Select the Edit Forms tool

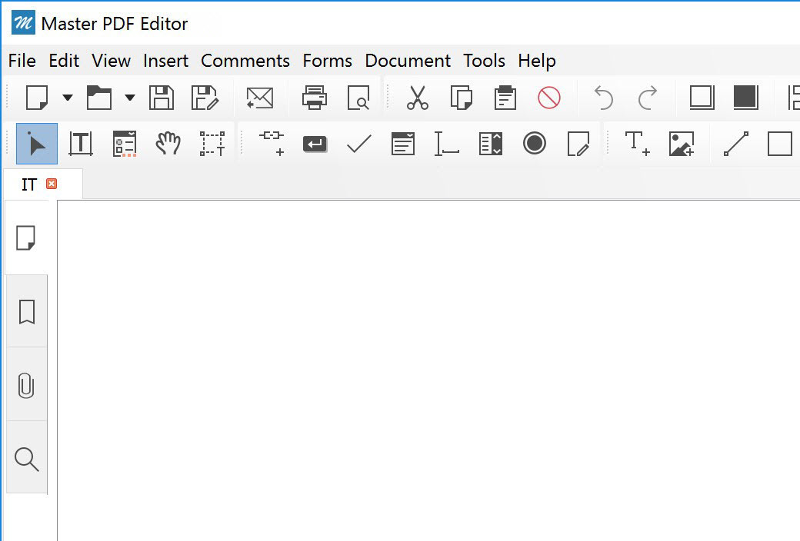coord(125,144)
